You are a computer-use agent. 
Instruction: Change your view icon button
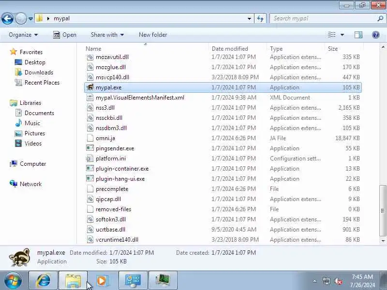point(332,35)
